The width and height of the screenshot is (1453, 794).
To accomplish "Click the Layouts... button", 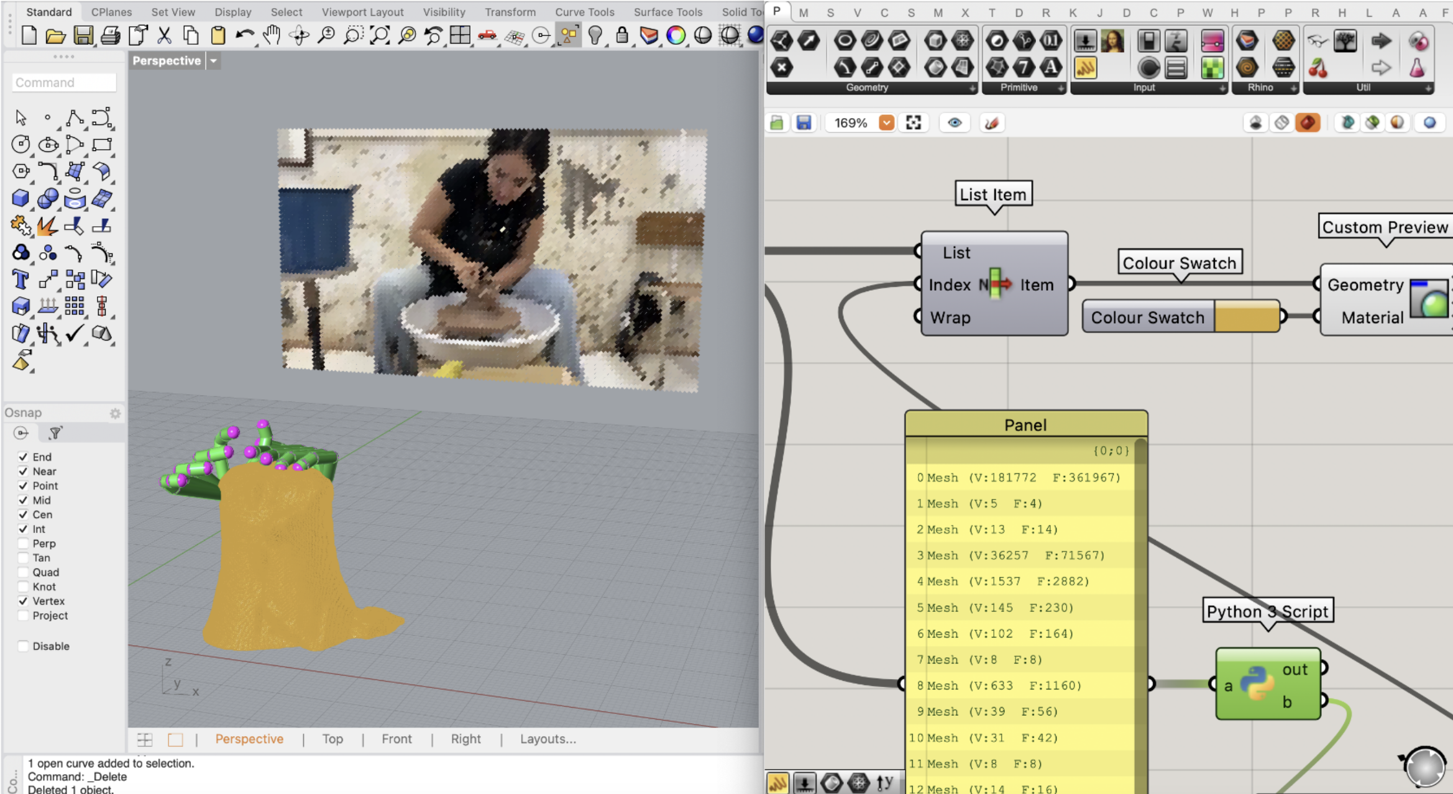I will (x=548, y=739).
